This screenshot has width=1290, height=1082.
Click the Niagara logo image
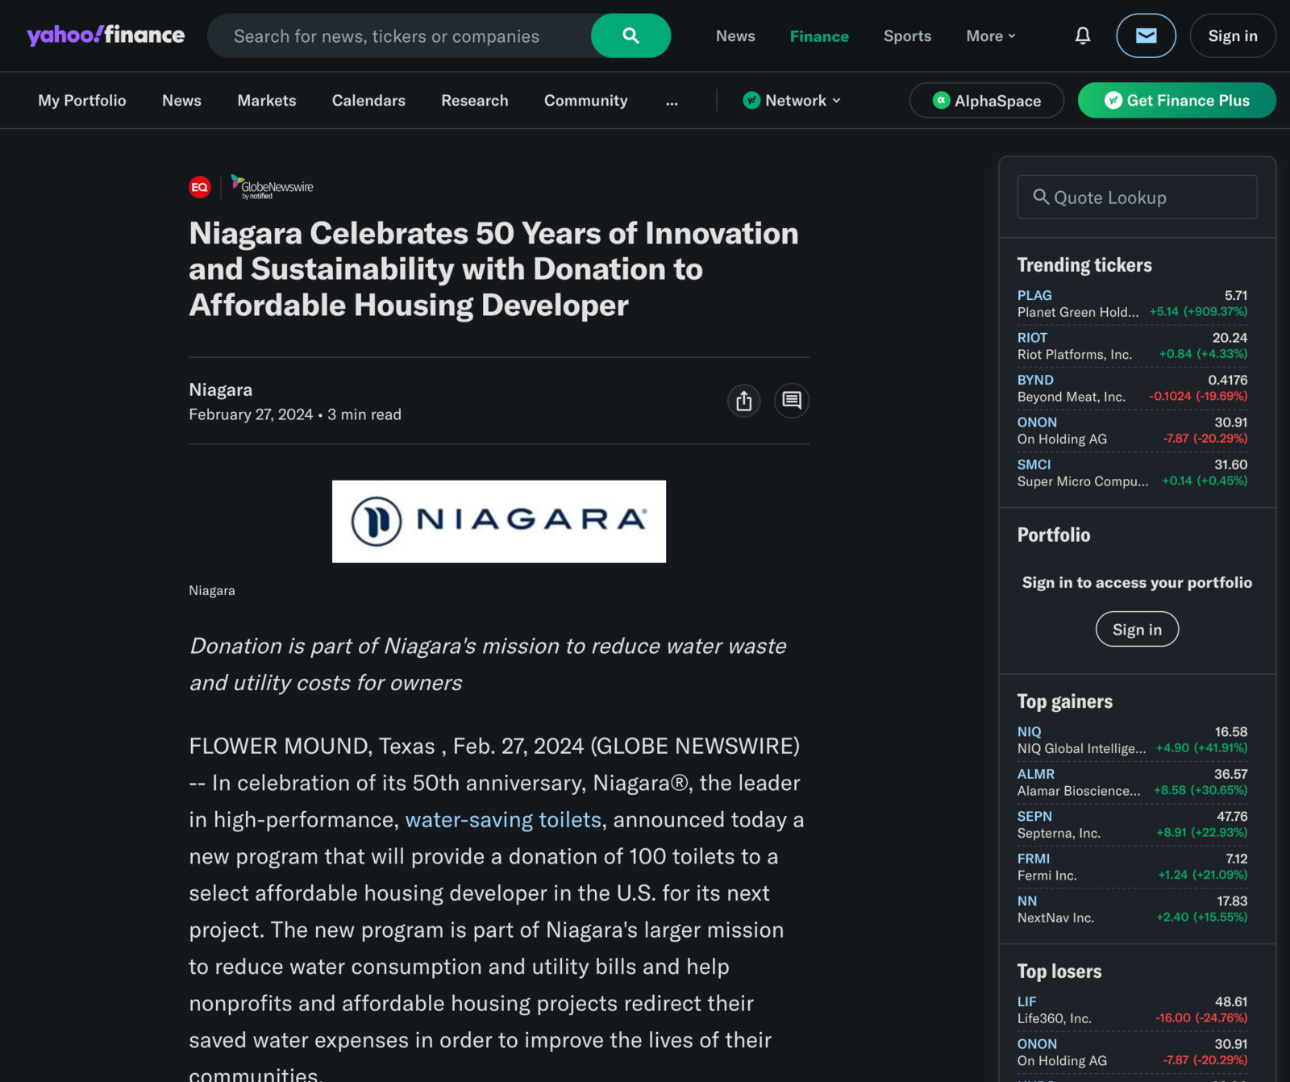[499, 522]
